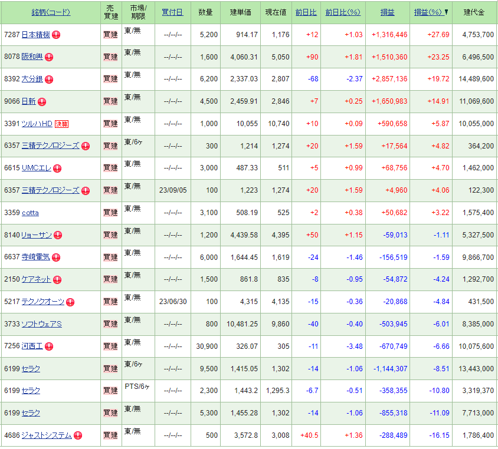498x449 pixels.
Task: Click the red alert icon beside ジャストシステム
Action: pos(78,435)
